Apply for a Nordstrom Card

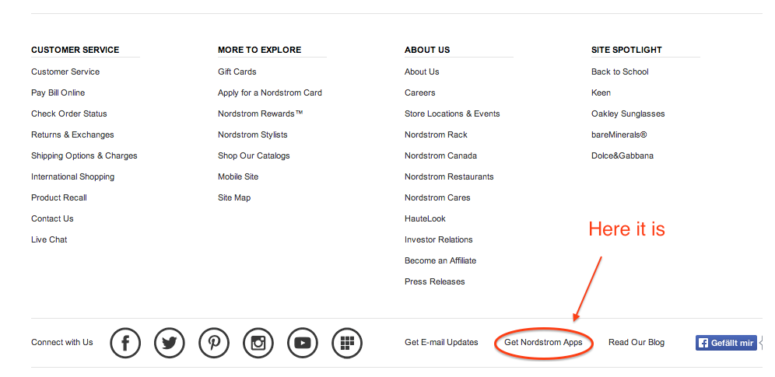(270, 93)
